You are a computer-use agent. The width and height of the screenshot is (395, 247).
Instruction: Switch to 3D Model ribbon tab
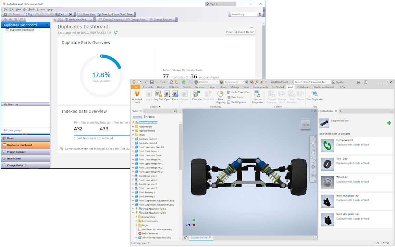(x=174, y=87)
